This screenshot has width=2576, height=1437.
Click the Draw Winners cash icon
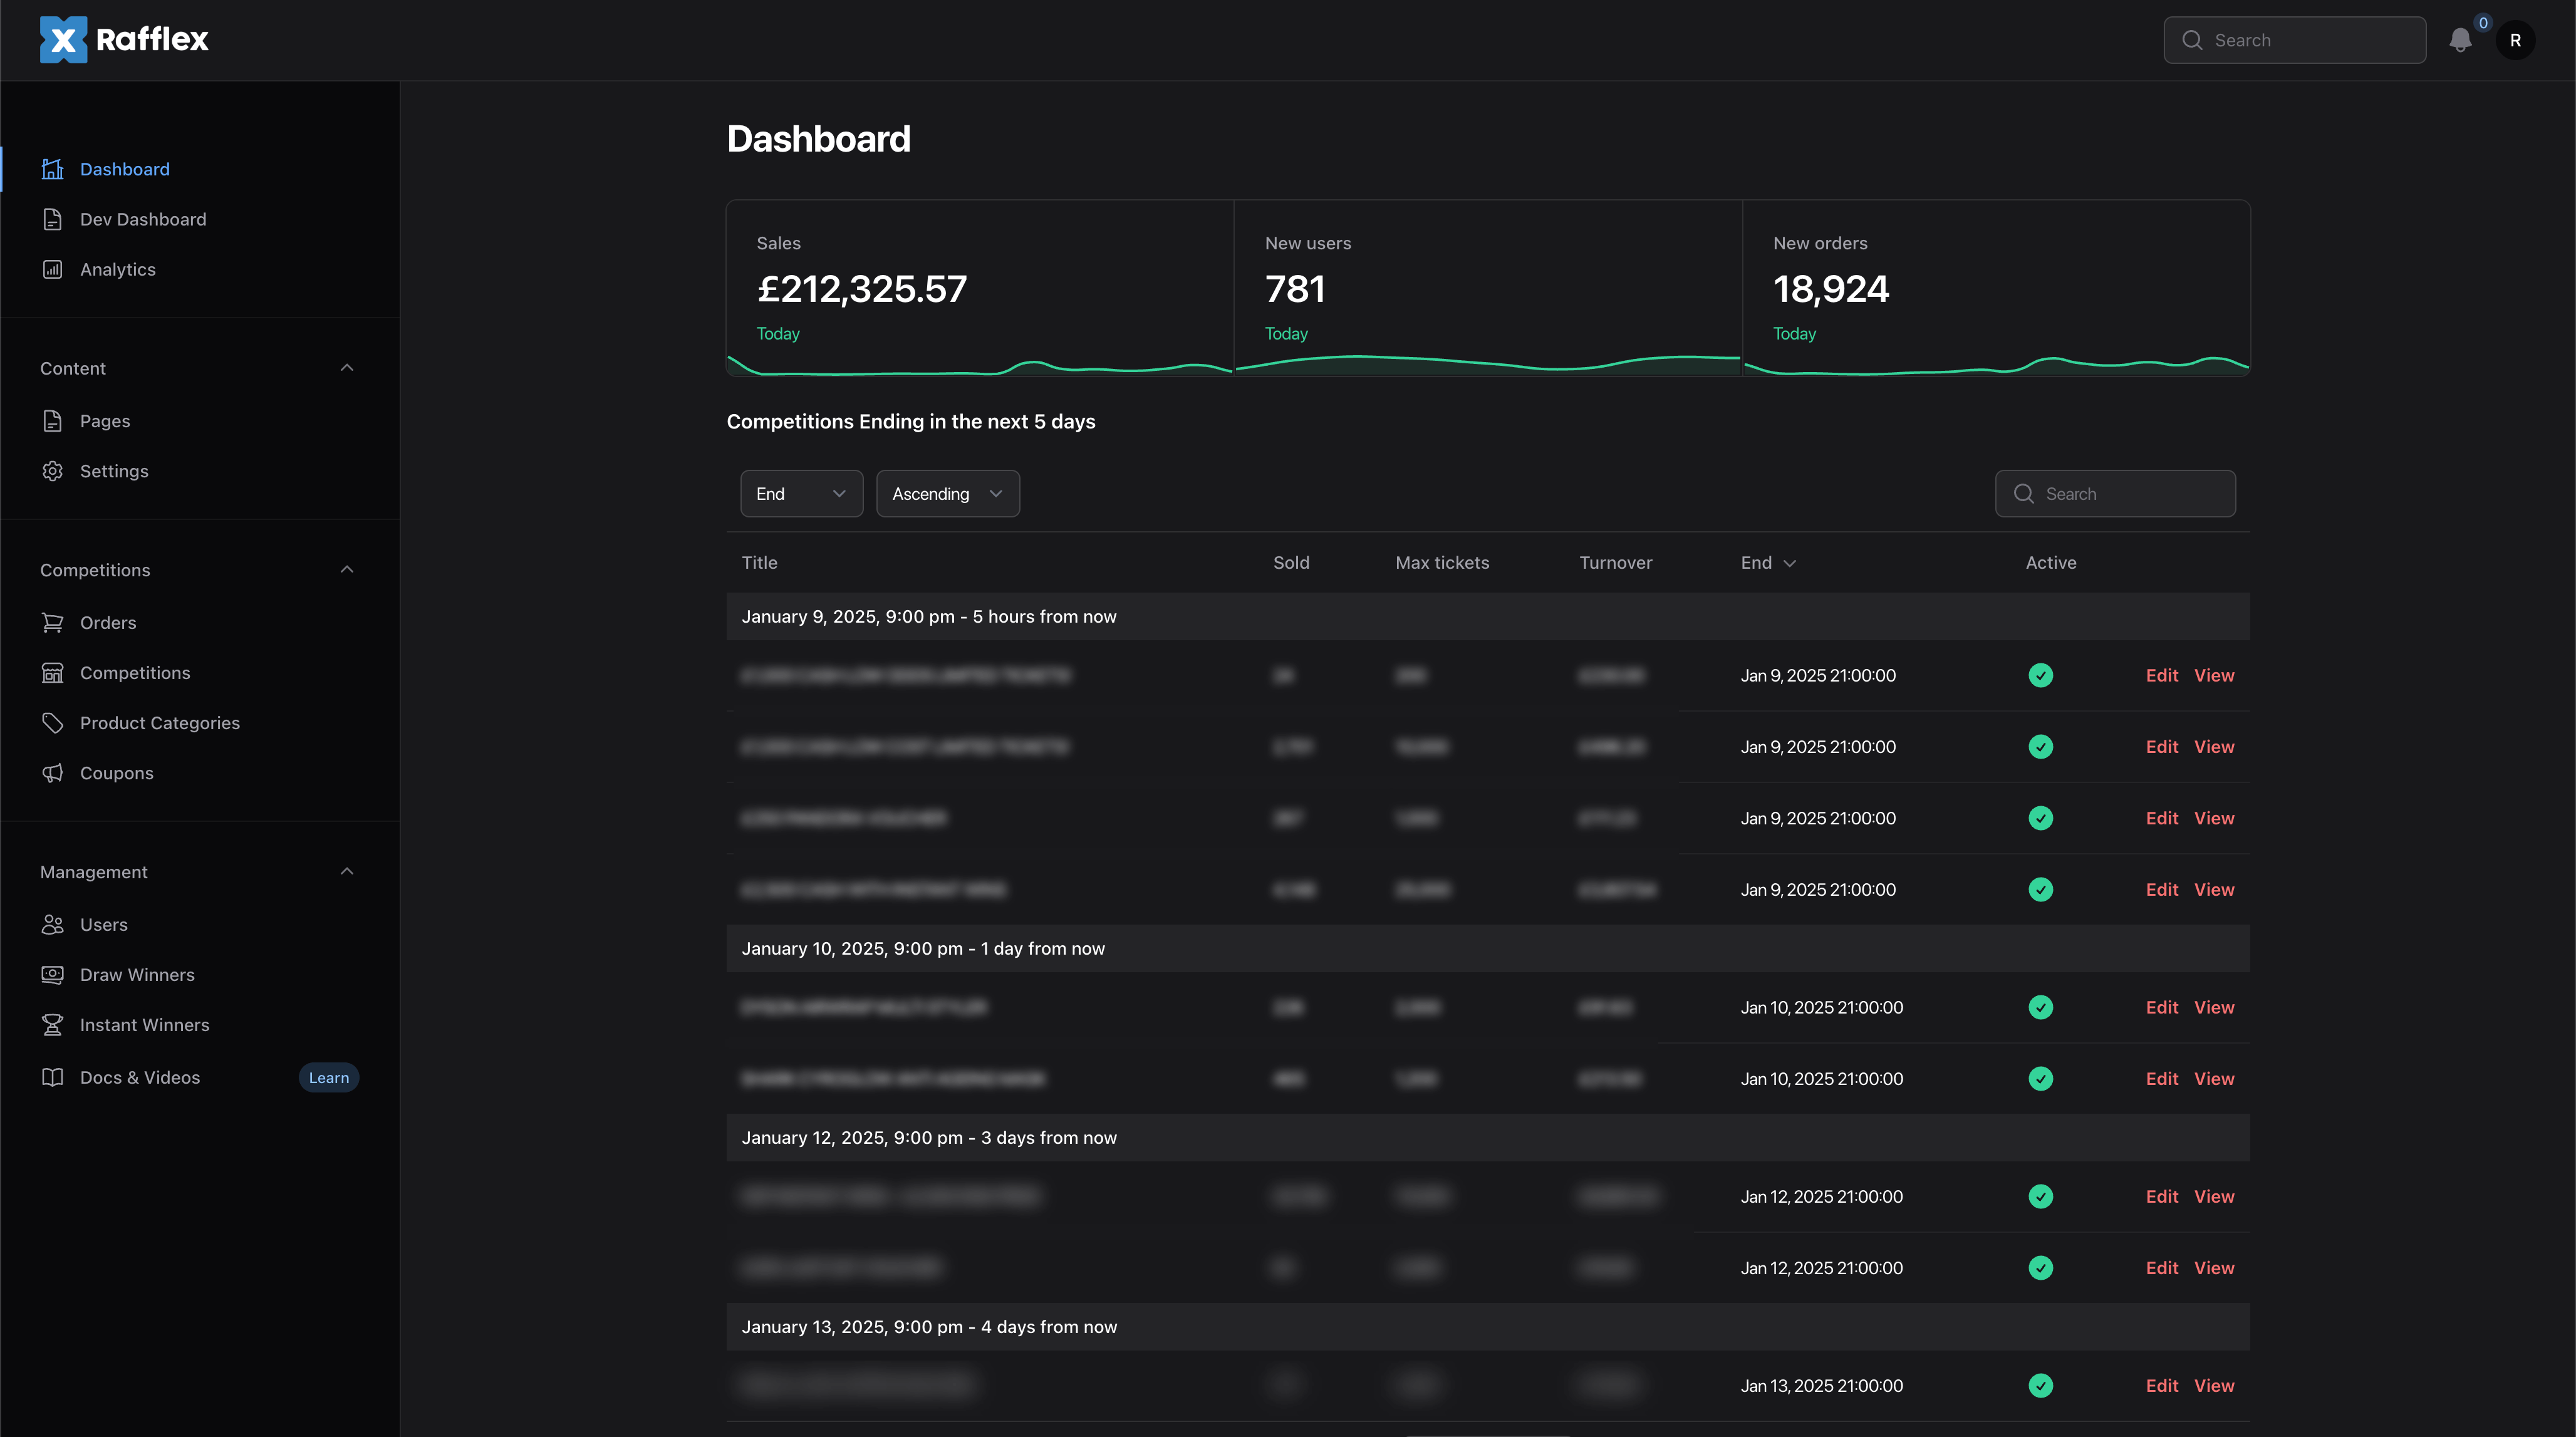click(53, 975)
